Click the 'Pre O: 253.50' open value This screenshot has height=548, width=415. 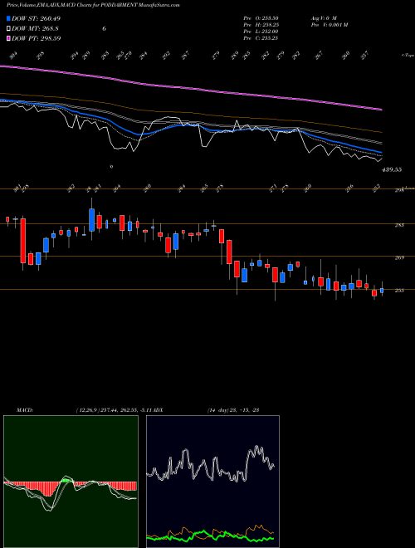click(x=261, y=17)
